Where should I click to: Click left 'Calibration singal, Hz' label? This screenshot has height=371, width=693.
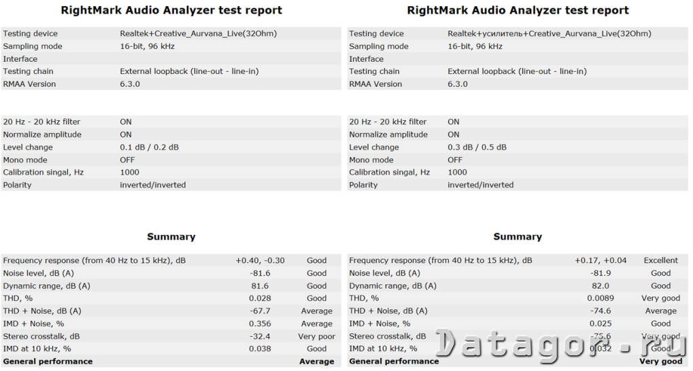point(44,173)
